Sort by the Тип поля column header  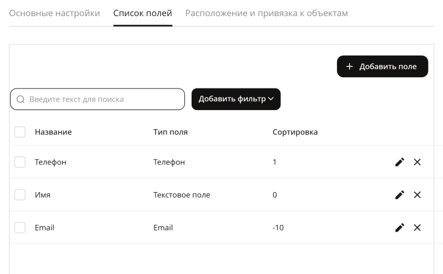171,132
